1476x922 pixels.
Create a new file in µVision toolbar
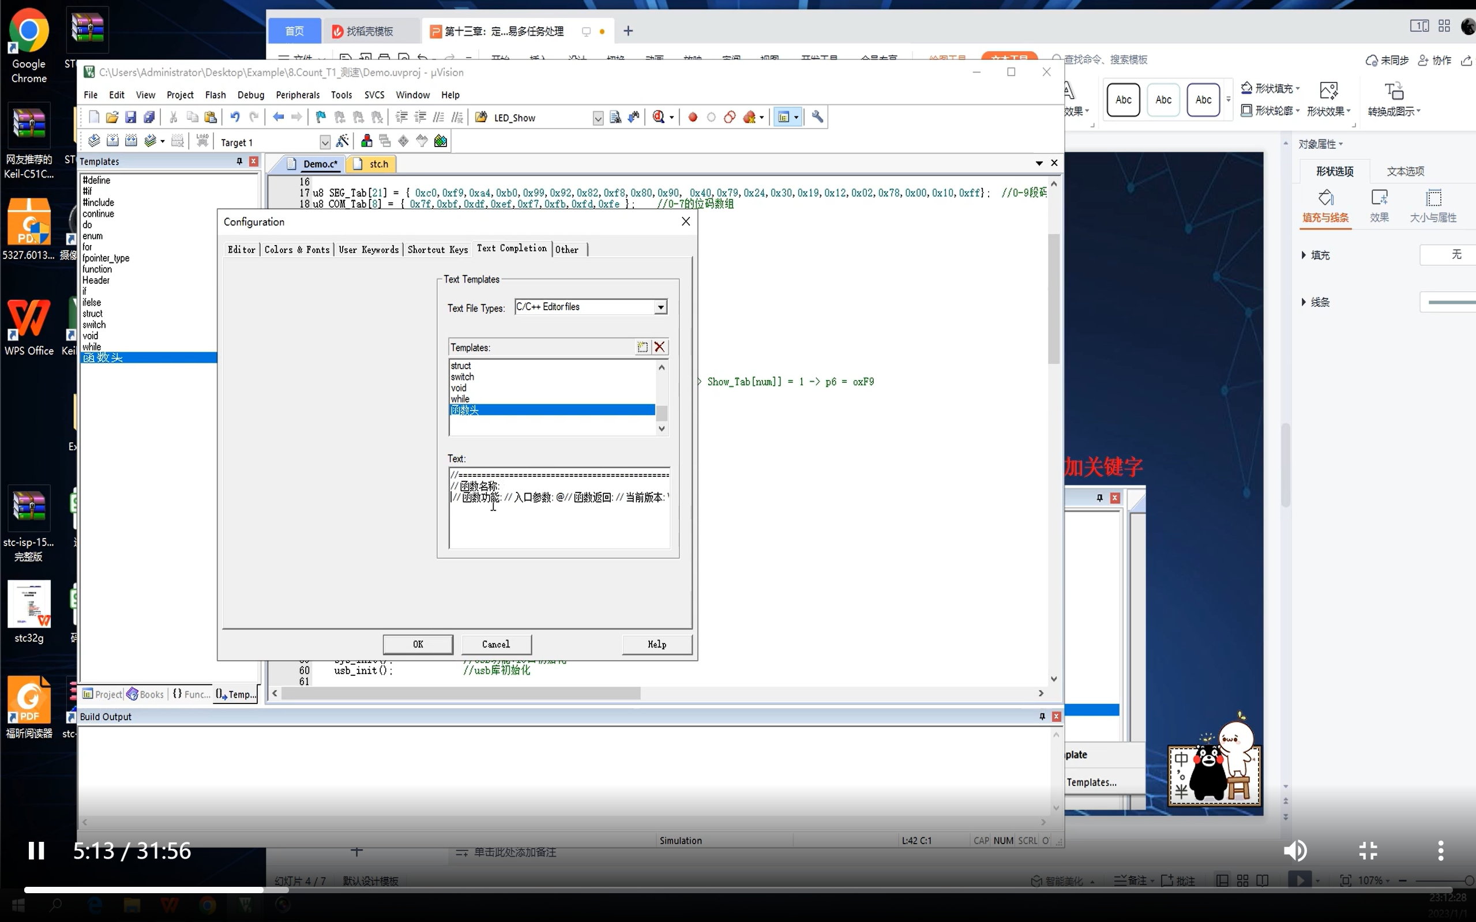(94, 117)
